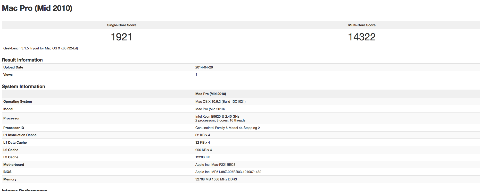480x191 pixels.
Task: Click the multi-core score value 14322
Action: [362, 37]
